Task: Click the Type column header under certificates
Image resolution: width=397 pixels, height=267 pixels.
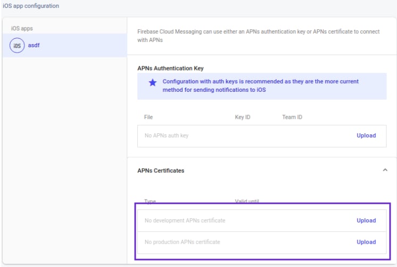Action: pos(150,201)
